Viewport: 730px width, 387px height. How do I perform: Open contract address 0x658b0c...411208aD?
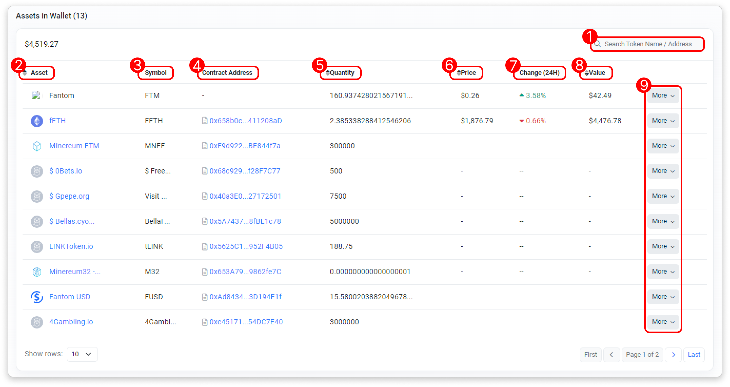(x=245, y=121)
